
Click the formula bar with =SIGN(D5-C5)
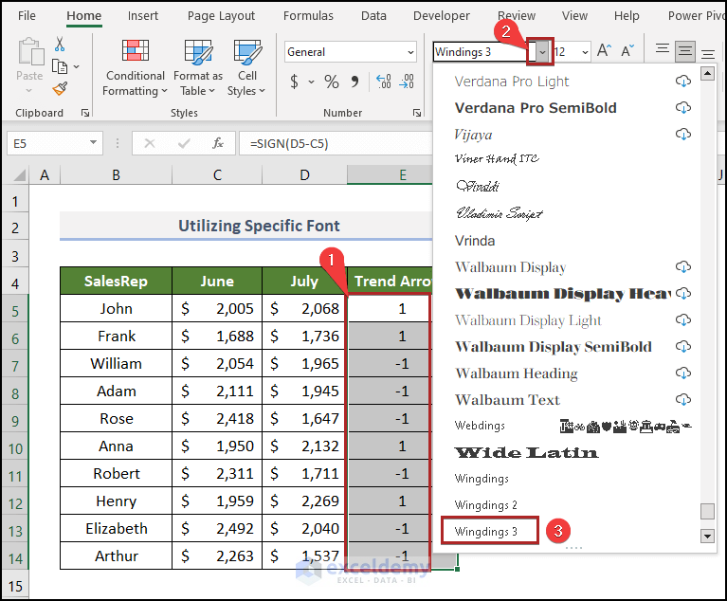336,143
